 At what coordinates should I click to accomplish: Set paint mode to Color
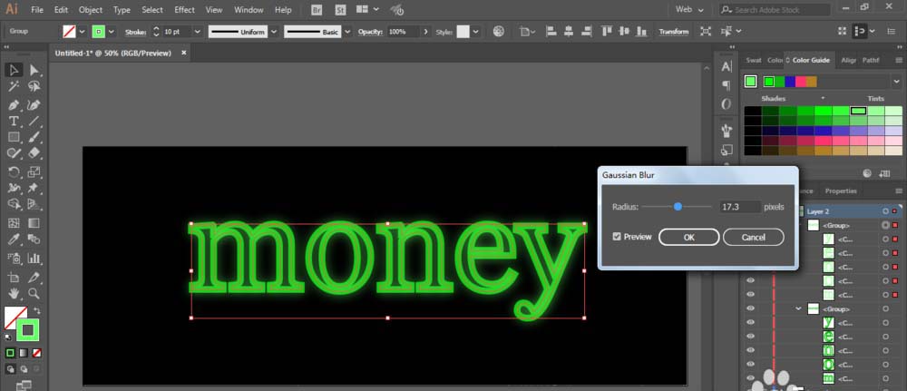[x=10, y=353]
